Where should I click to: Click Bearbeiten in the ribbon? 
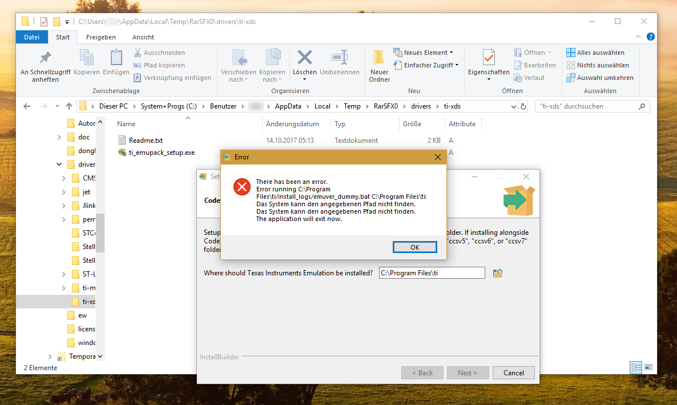point(535,65)
